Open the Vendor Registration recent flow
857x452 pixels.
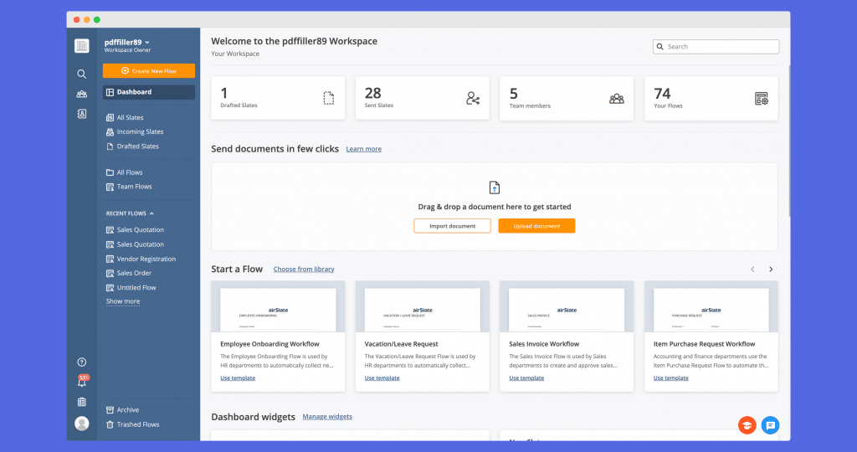click(141, 259)
